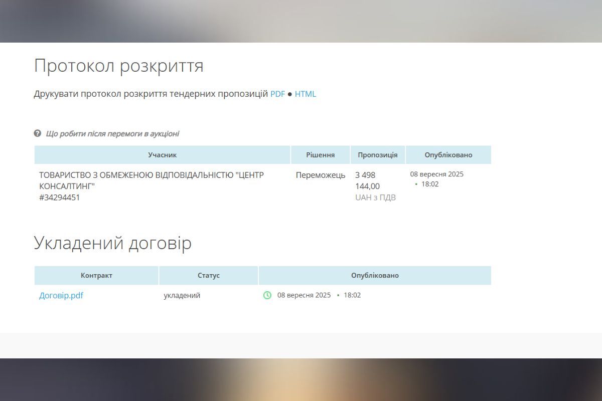Image resolution: width=602 pixels, height=401 pixels.
Task: Click the Контракт column header
Action: click(x=96, y=275)
